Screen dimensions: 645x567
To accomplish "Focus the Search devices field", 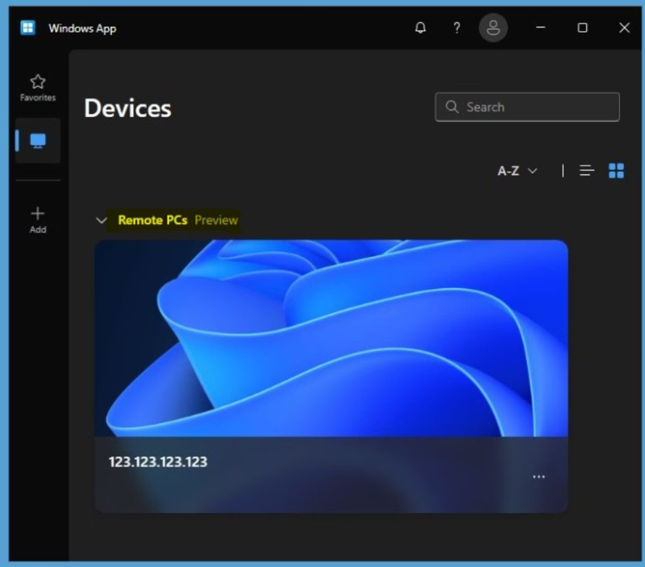I will point(527,107).
